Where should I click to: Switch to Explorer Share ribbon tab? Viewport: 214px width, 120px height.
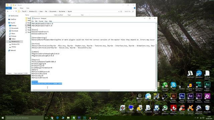21,8
